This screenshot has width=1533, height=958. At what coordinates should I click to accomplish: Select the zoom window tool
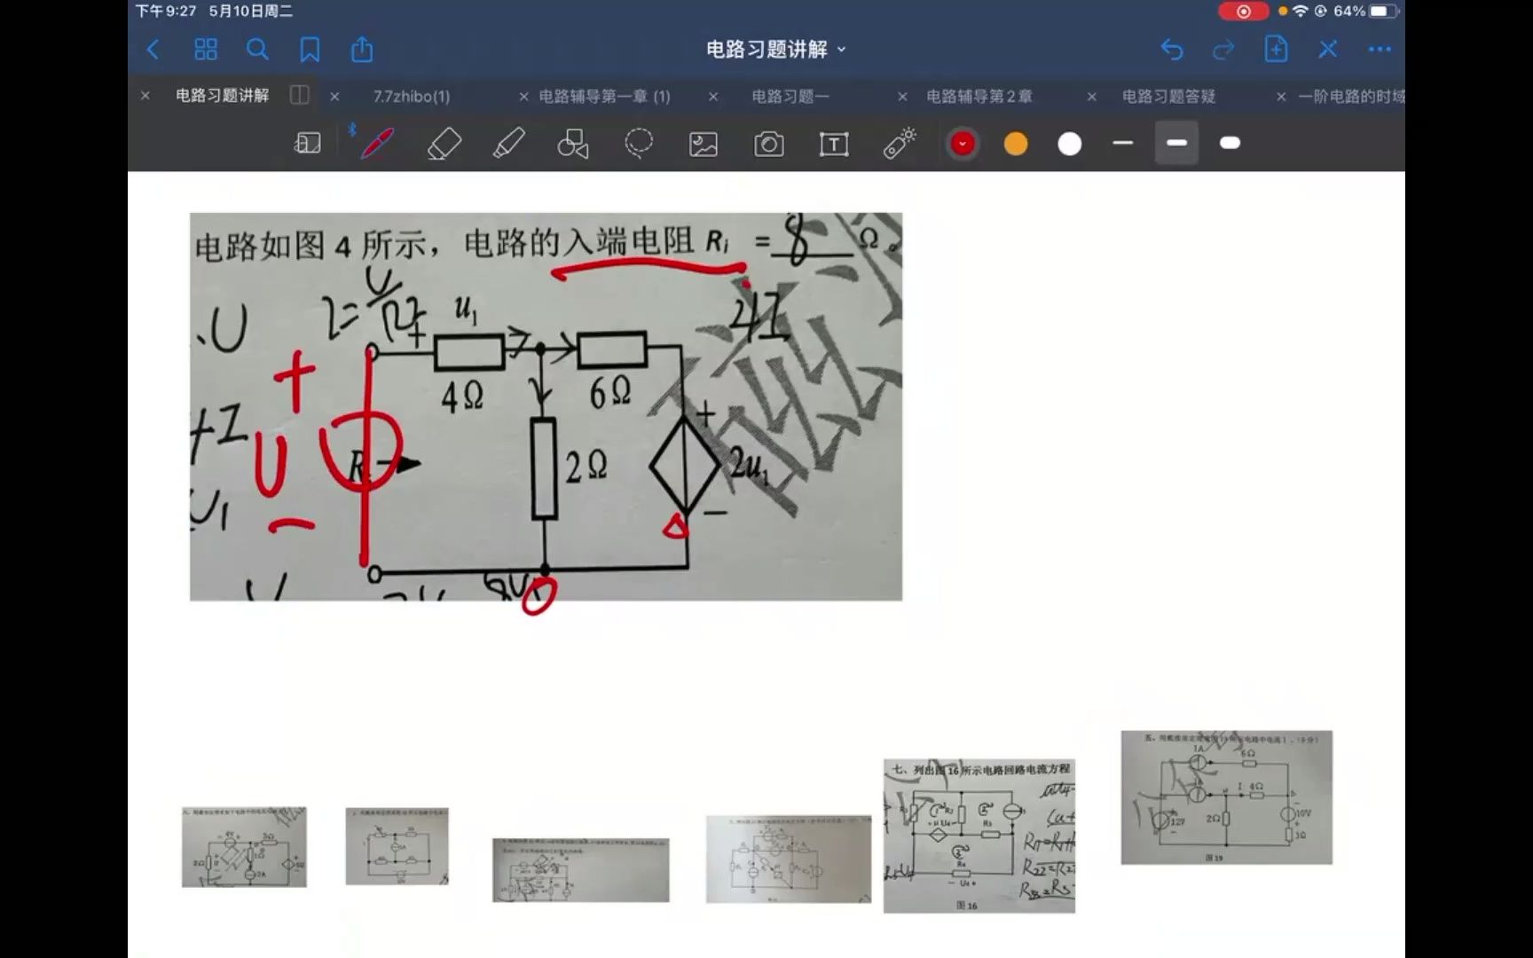pyautogui.click(x=307, y=144)
